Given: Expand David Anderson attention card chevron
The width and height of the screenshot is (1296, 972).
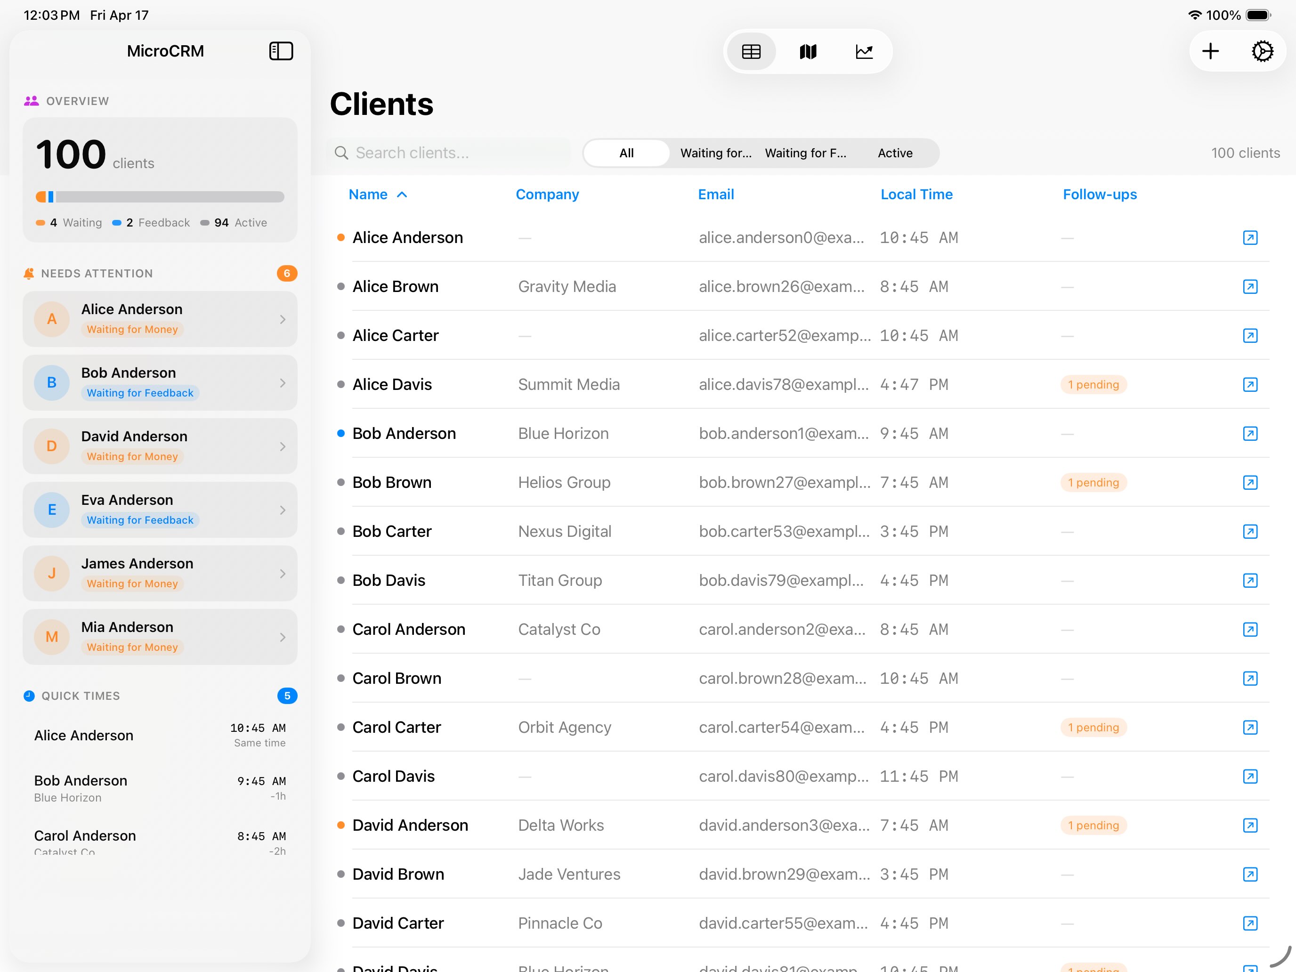Looking at the screenshot, I should tap(283, 446).
